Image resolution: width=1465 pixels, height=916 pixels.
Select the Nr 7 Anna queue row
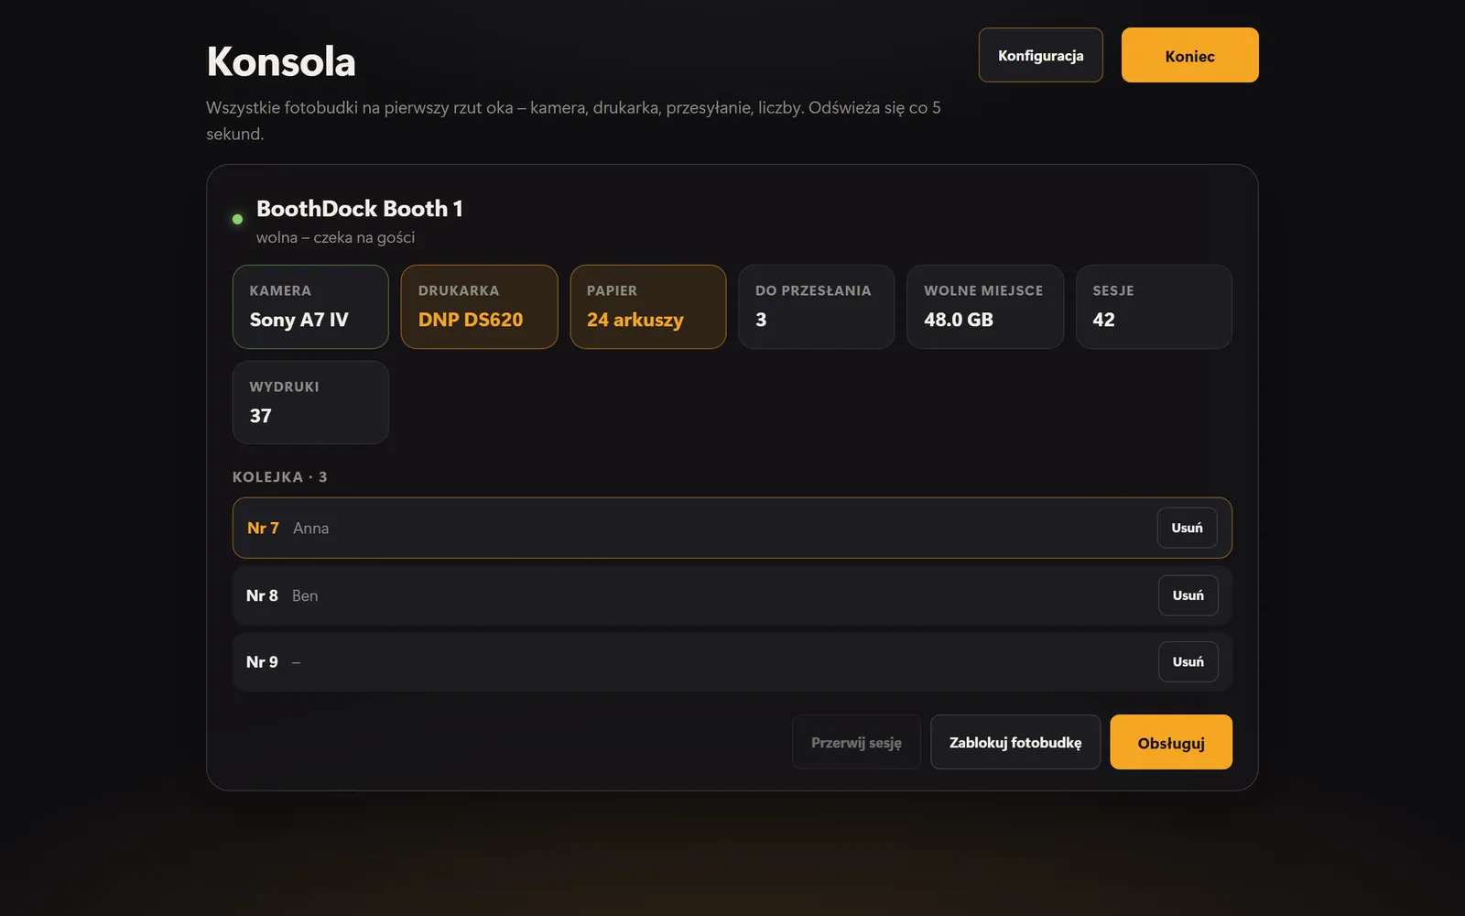(732, 528)
